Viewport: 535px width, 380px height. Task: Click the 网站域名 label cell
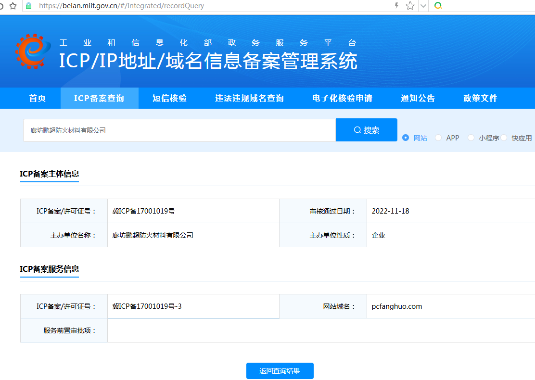tap(323, 306)
